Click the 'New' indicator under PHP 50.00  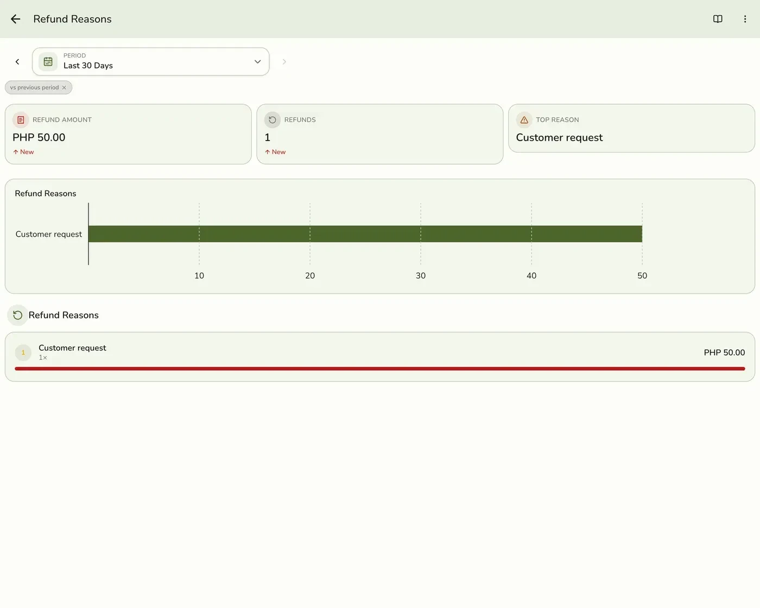point(23,152)
